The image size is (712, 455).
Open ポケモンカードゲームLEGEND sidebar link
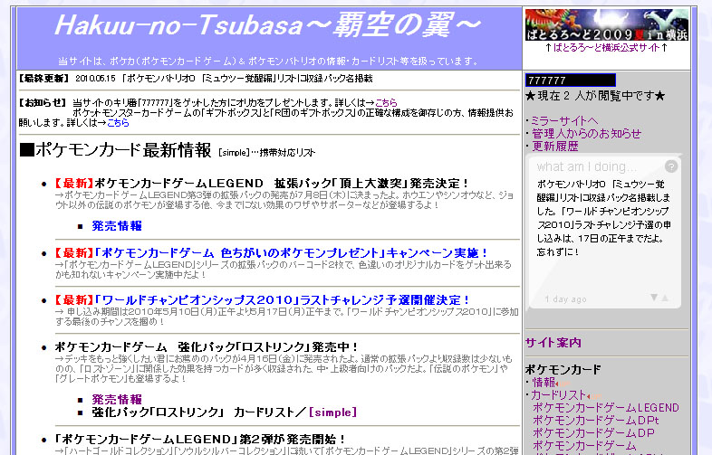[x=606, y=408]
